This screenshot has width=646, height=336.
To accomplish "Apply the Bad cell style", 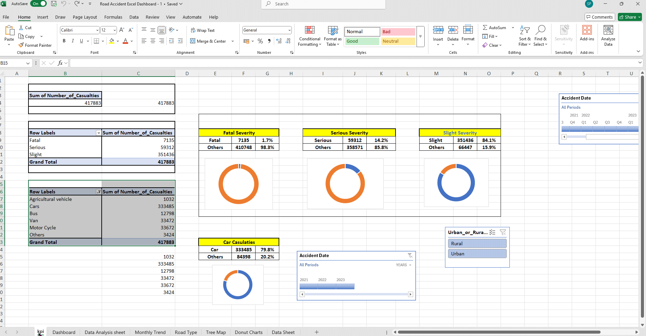I will [x=398, y=31].
